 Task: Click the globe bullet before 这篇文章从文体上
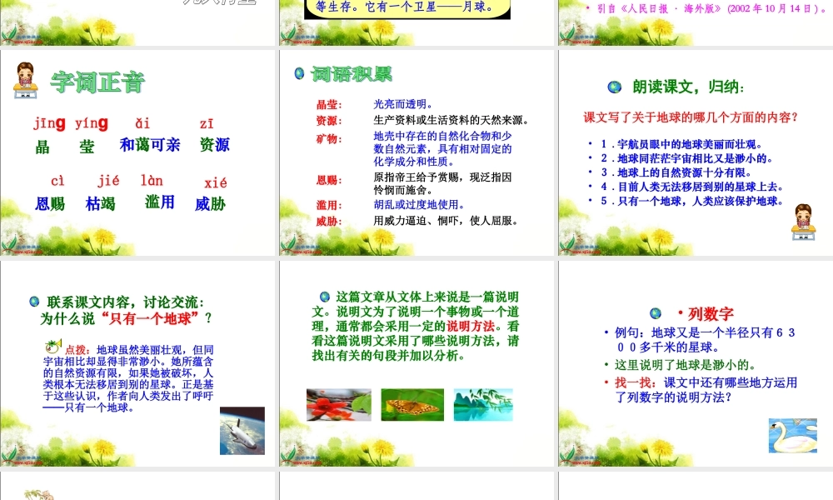tap(325, 297)
